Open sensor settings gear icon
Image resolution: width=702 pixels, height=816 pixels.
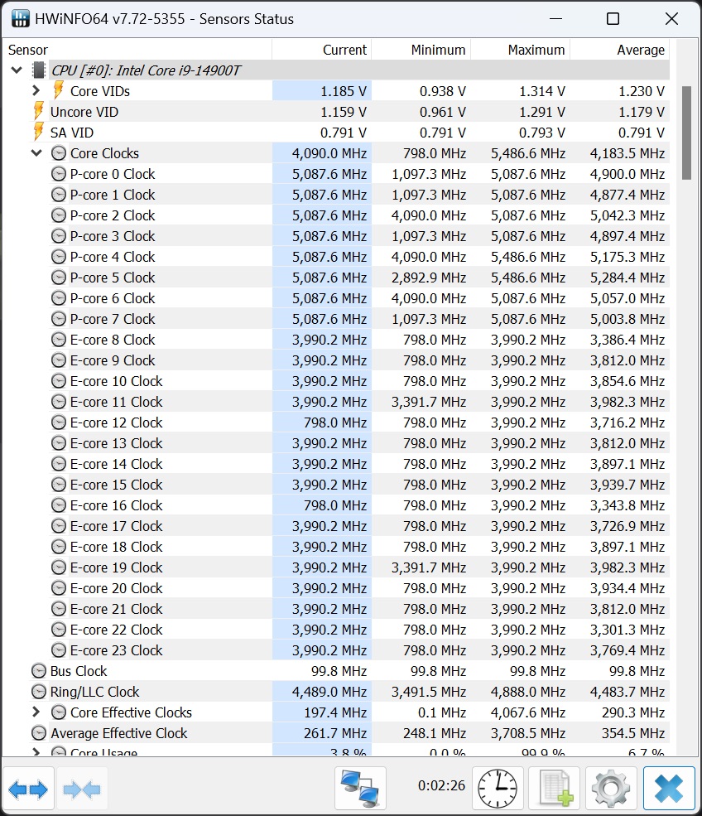(x=611, y=789)
